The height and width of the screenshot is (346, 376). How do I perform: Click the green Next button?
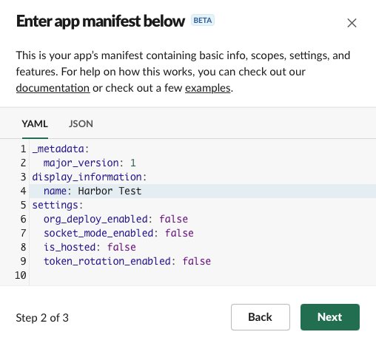(330, 317)
